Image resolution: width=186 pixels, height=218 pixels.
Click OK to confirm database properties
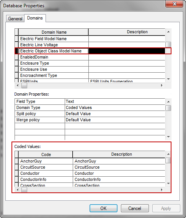[103, 208]
